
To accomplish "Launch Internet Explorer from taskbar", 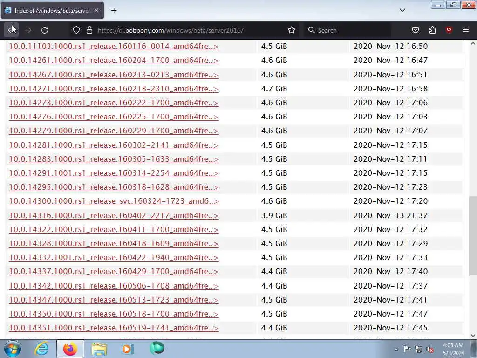I will point(41,349).
